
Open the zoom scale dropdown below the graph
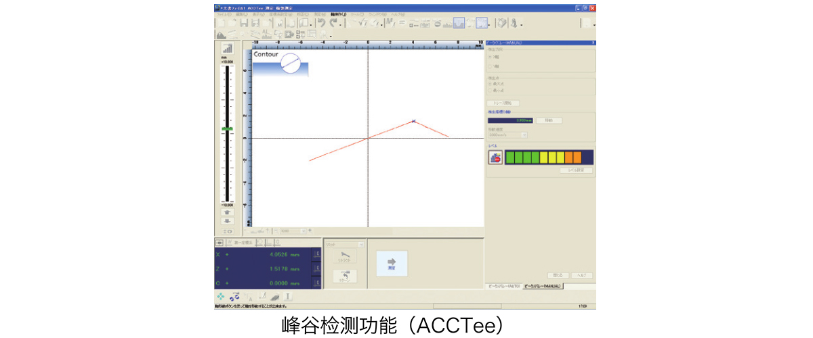click(x=303, y=231)
